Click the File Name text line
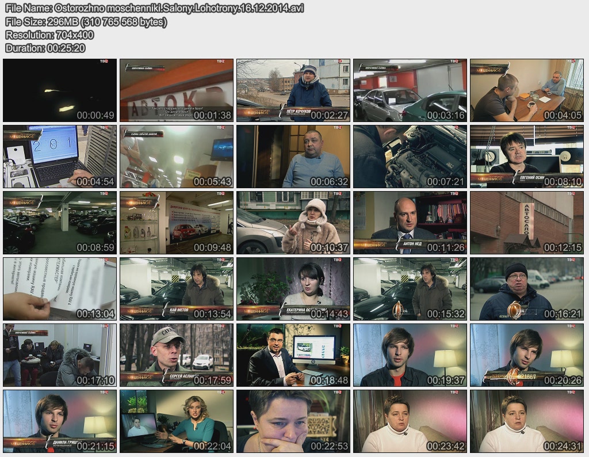589x457 pixels. pyautogui.click(x=154, y=8)
